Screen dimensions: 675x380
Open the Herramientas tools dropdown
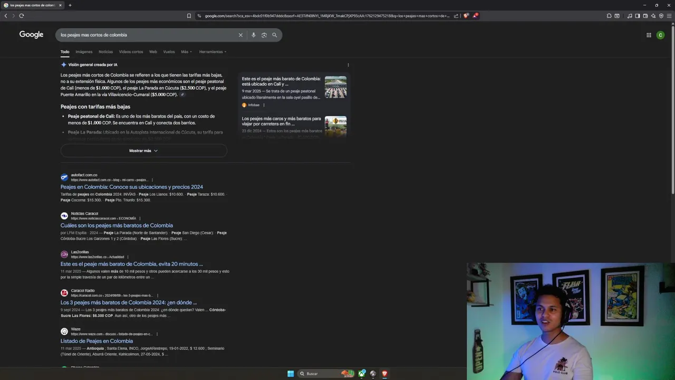213,52
